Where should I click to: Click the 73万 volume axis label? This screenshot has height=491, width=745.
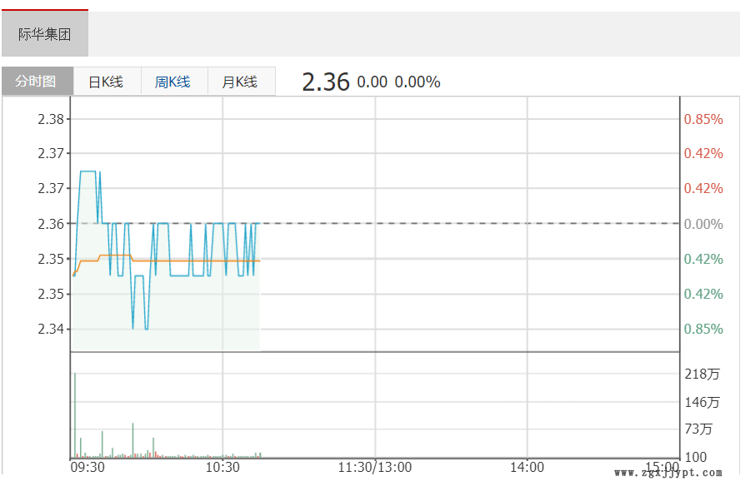(698, 429)
